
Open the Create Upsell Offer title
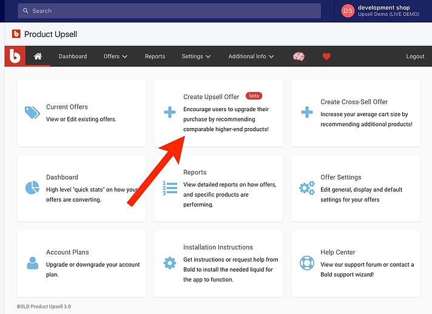click(211, 97)
